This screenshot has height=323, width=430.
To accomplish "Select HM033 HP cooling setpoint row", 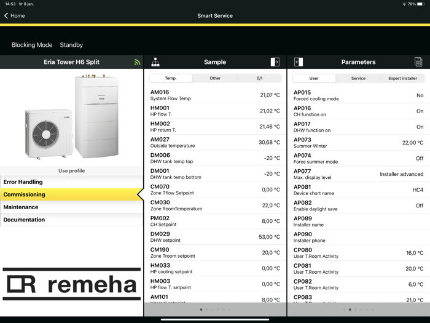I will (215, 268).
